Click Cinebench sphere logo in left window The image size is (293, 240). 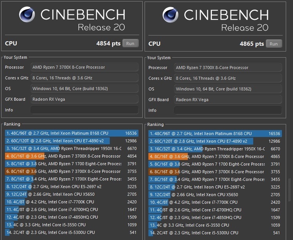[x=27, y=14]
